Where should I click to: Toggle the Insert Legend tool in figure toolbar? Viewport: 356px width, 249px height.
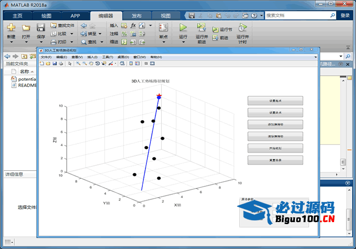click(137, 64)
